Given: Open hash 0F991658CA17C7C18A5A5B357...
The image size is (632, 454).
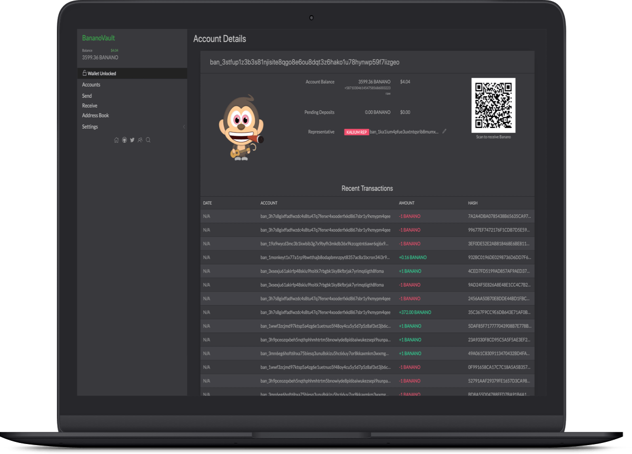Looking at the screenshot, I should [x=499, y=367].
